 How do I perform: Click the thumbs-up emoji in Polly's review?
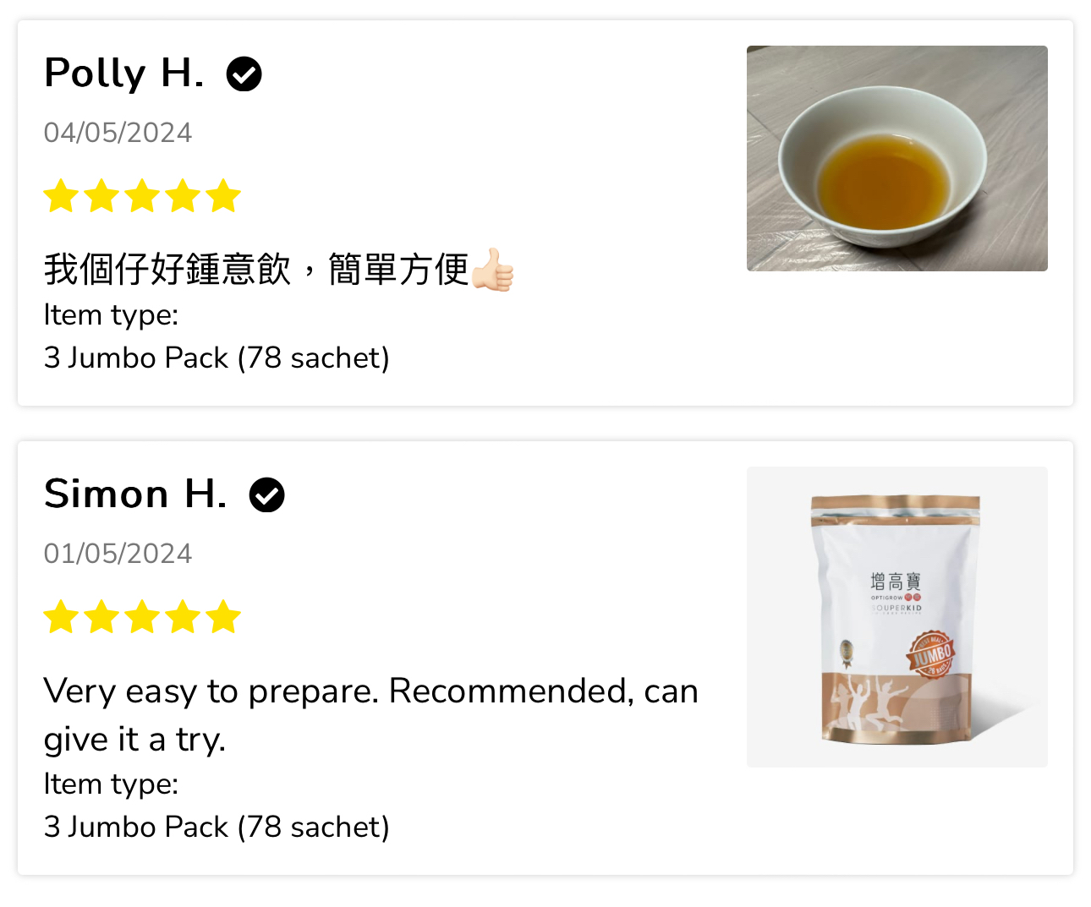click(493, 270)
